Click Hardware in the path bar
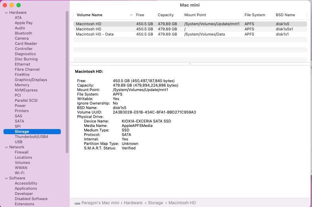Screen dimensions: 312x207 point(133,203)
